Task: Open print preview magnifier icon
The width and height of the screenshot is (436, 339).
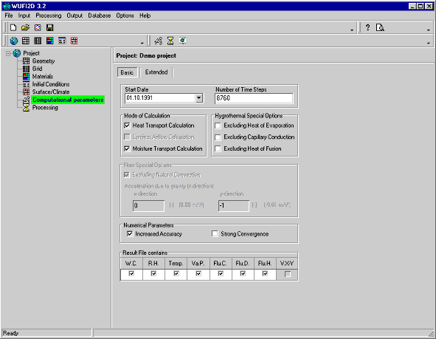Action: click(x=380, y=27)
